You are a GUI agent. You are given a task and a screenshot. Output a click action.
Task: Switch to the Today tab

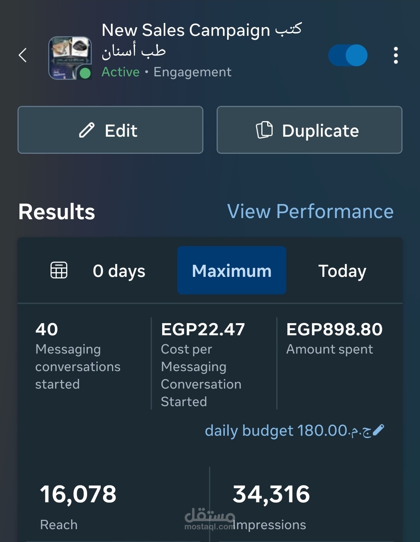(x=342, y=271)
